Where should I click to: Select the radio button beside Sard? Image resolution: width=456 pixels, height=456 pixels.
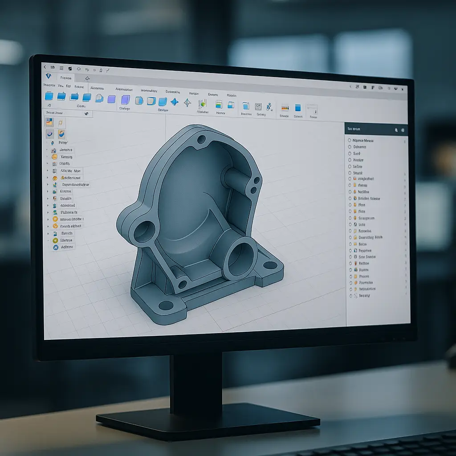coord(350,153)
